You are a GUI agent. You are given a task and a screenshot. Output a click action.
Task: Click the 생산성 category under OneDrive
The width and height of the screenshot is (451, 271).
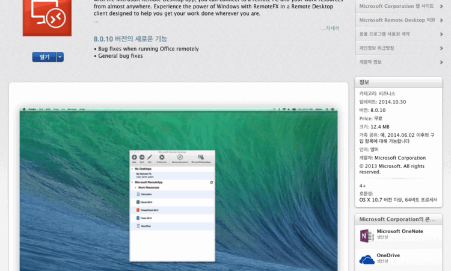pos(383,262)
